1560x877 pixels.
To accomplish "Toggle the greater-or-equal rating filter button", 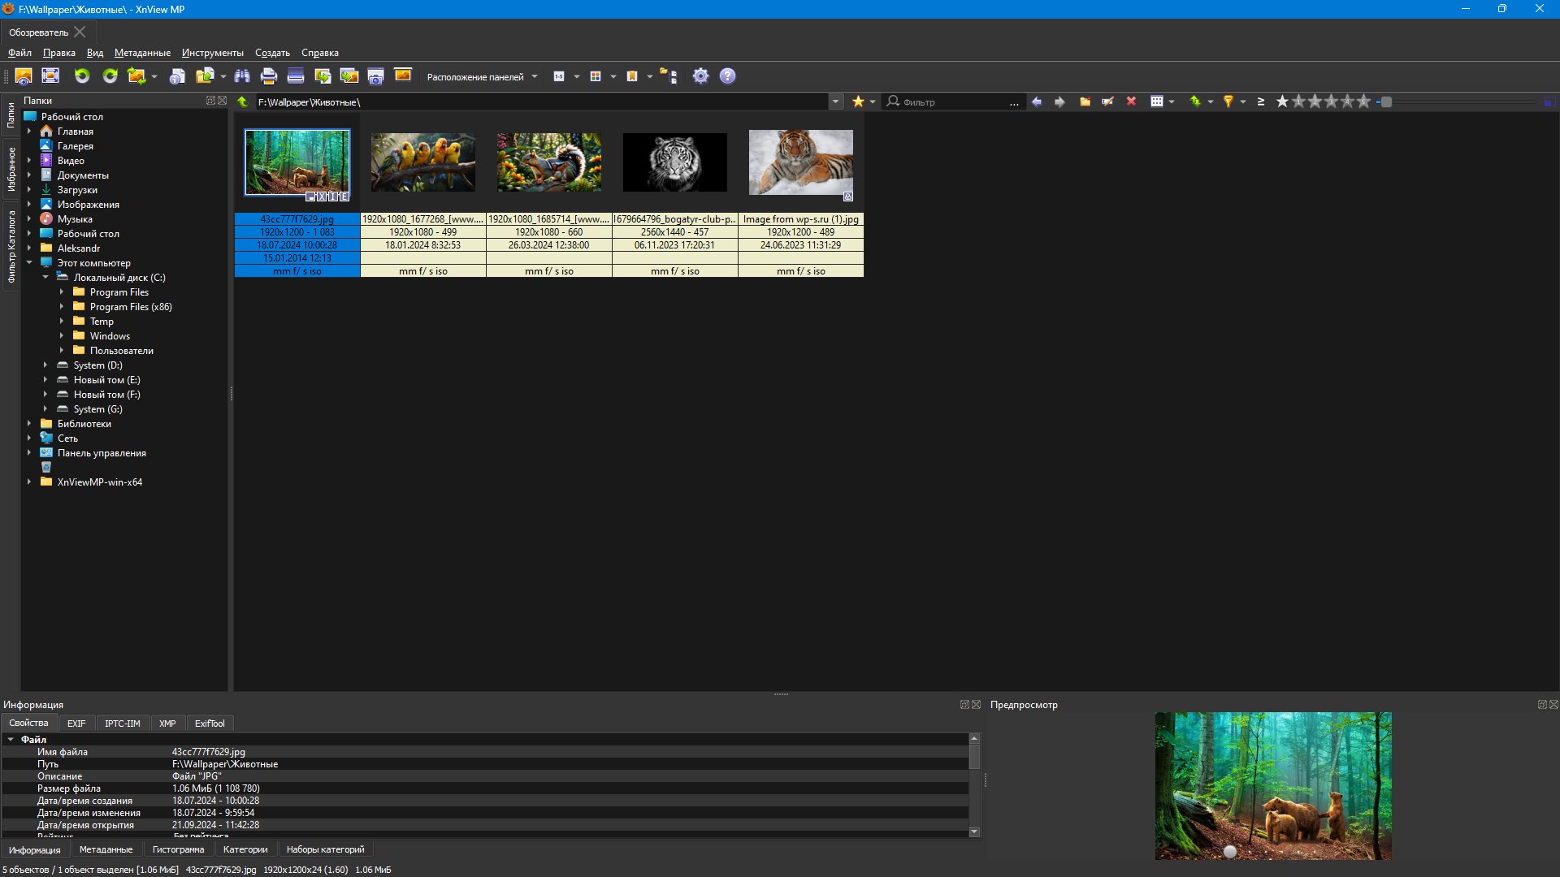I will tap(1261, 102).
